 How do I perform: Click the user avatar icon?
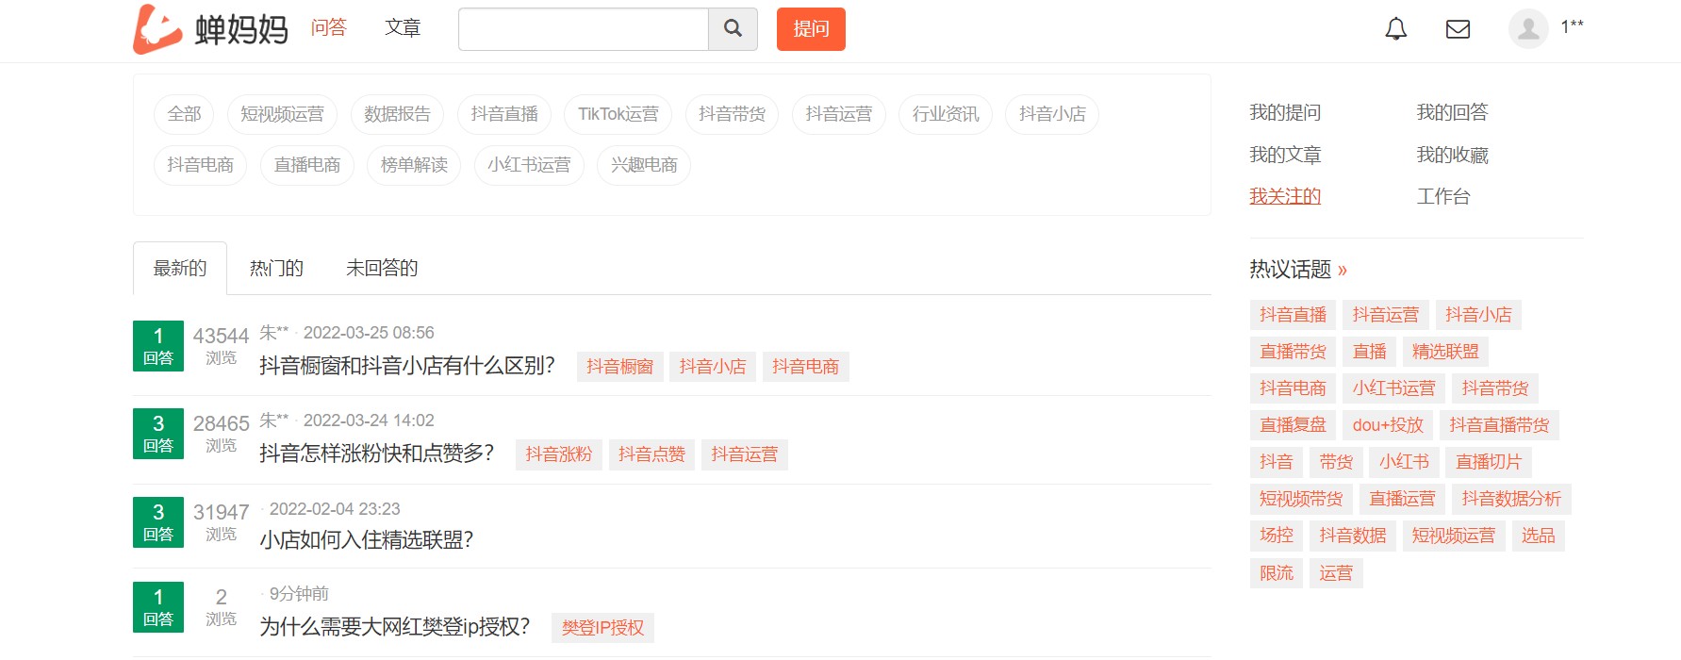tap(1528, 29)
